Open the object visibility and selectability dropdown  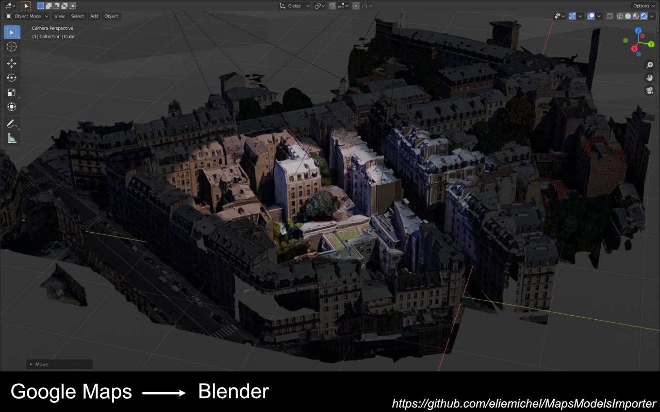(x=559, y=16)
